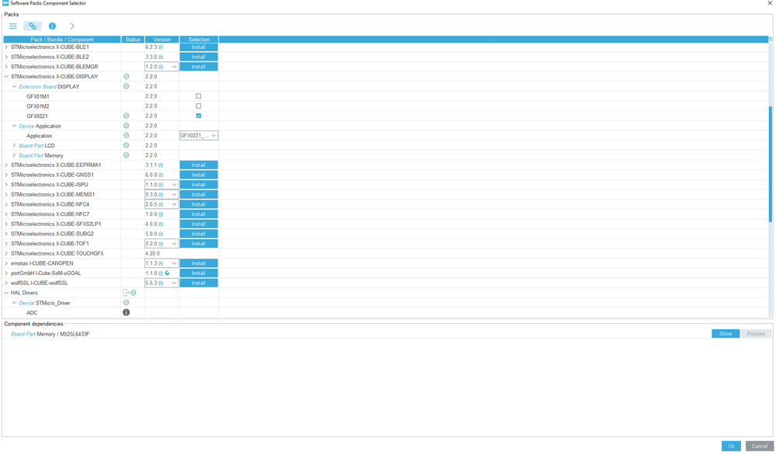
Task: Collapse the Extension Board DISPLAY node
Action: (14, 87)
